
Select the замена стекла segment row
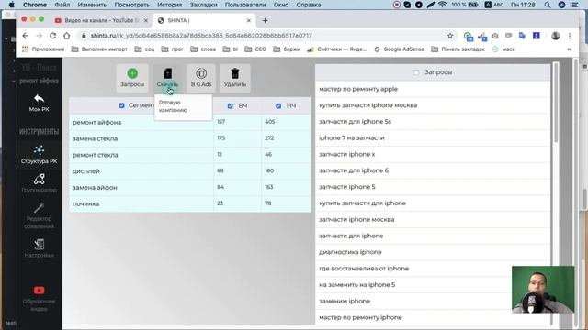point(190,138)
